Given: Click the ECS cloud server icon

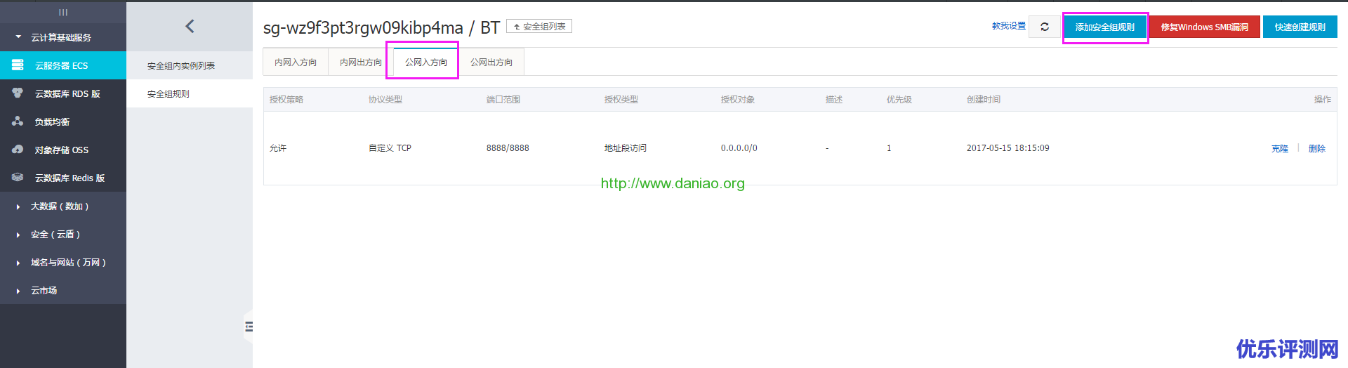Looking at the screenshot, I should pos(18,65).
